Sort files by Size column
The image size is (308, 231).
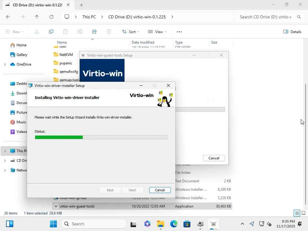point(214,42)
